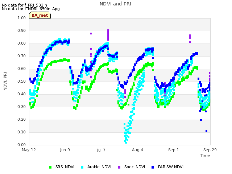The width and height of the screenshot is (232, 174).
Task: Click the 0.50 y-axis tick label
Action: pos(22,81)
